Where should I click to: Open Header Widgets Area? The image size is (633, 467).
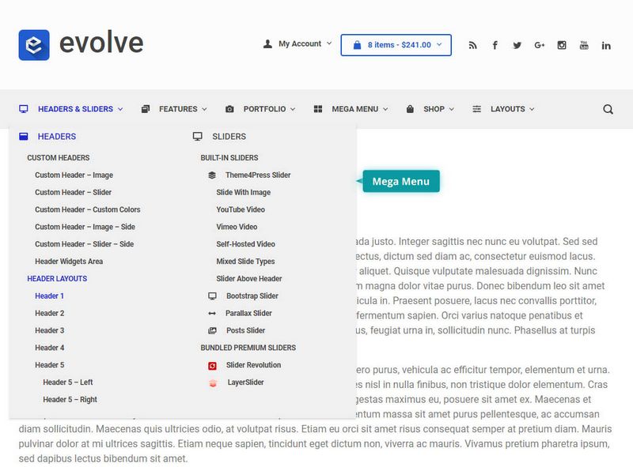tap(69, 262)
